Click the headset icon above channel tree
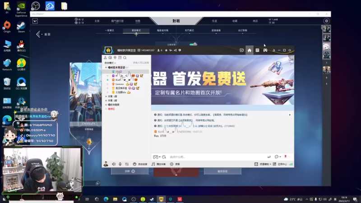 (x=110, y=58)
